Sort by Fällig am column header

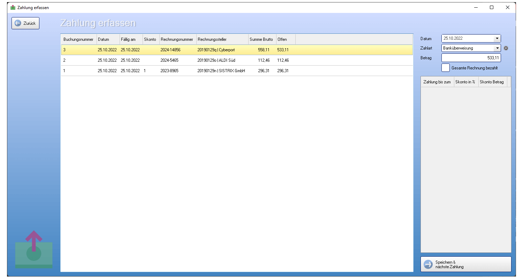coord(131,39)
